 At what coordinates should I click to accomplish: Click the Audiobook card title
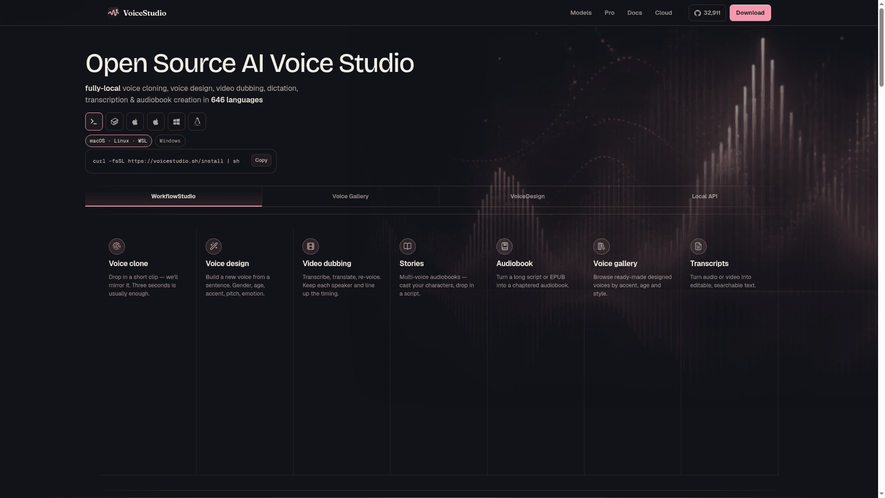(x=514, y=264)
